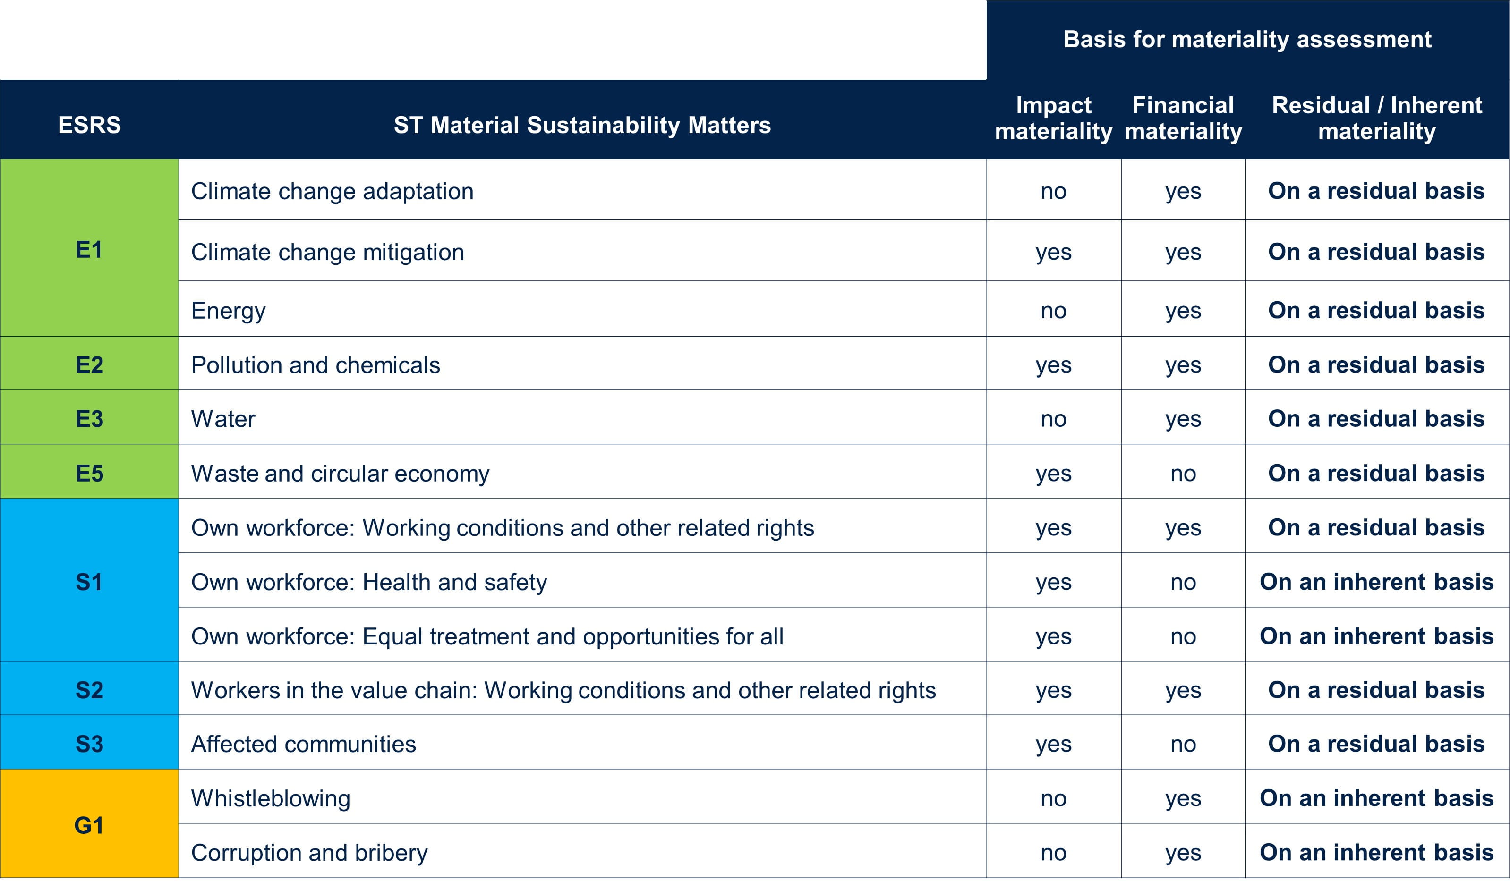Select the Impact materiality column header
This screenshot has height=881, width=1510.
1053,118
